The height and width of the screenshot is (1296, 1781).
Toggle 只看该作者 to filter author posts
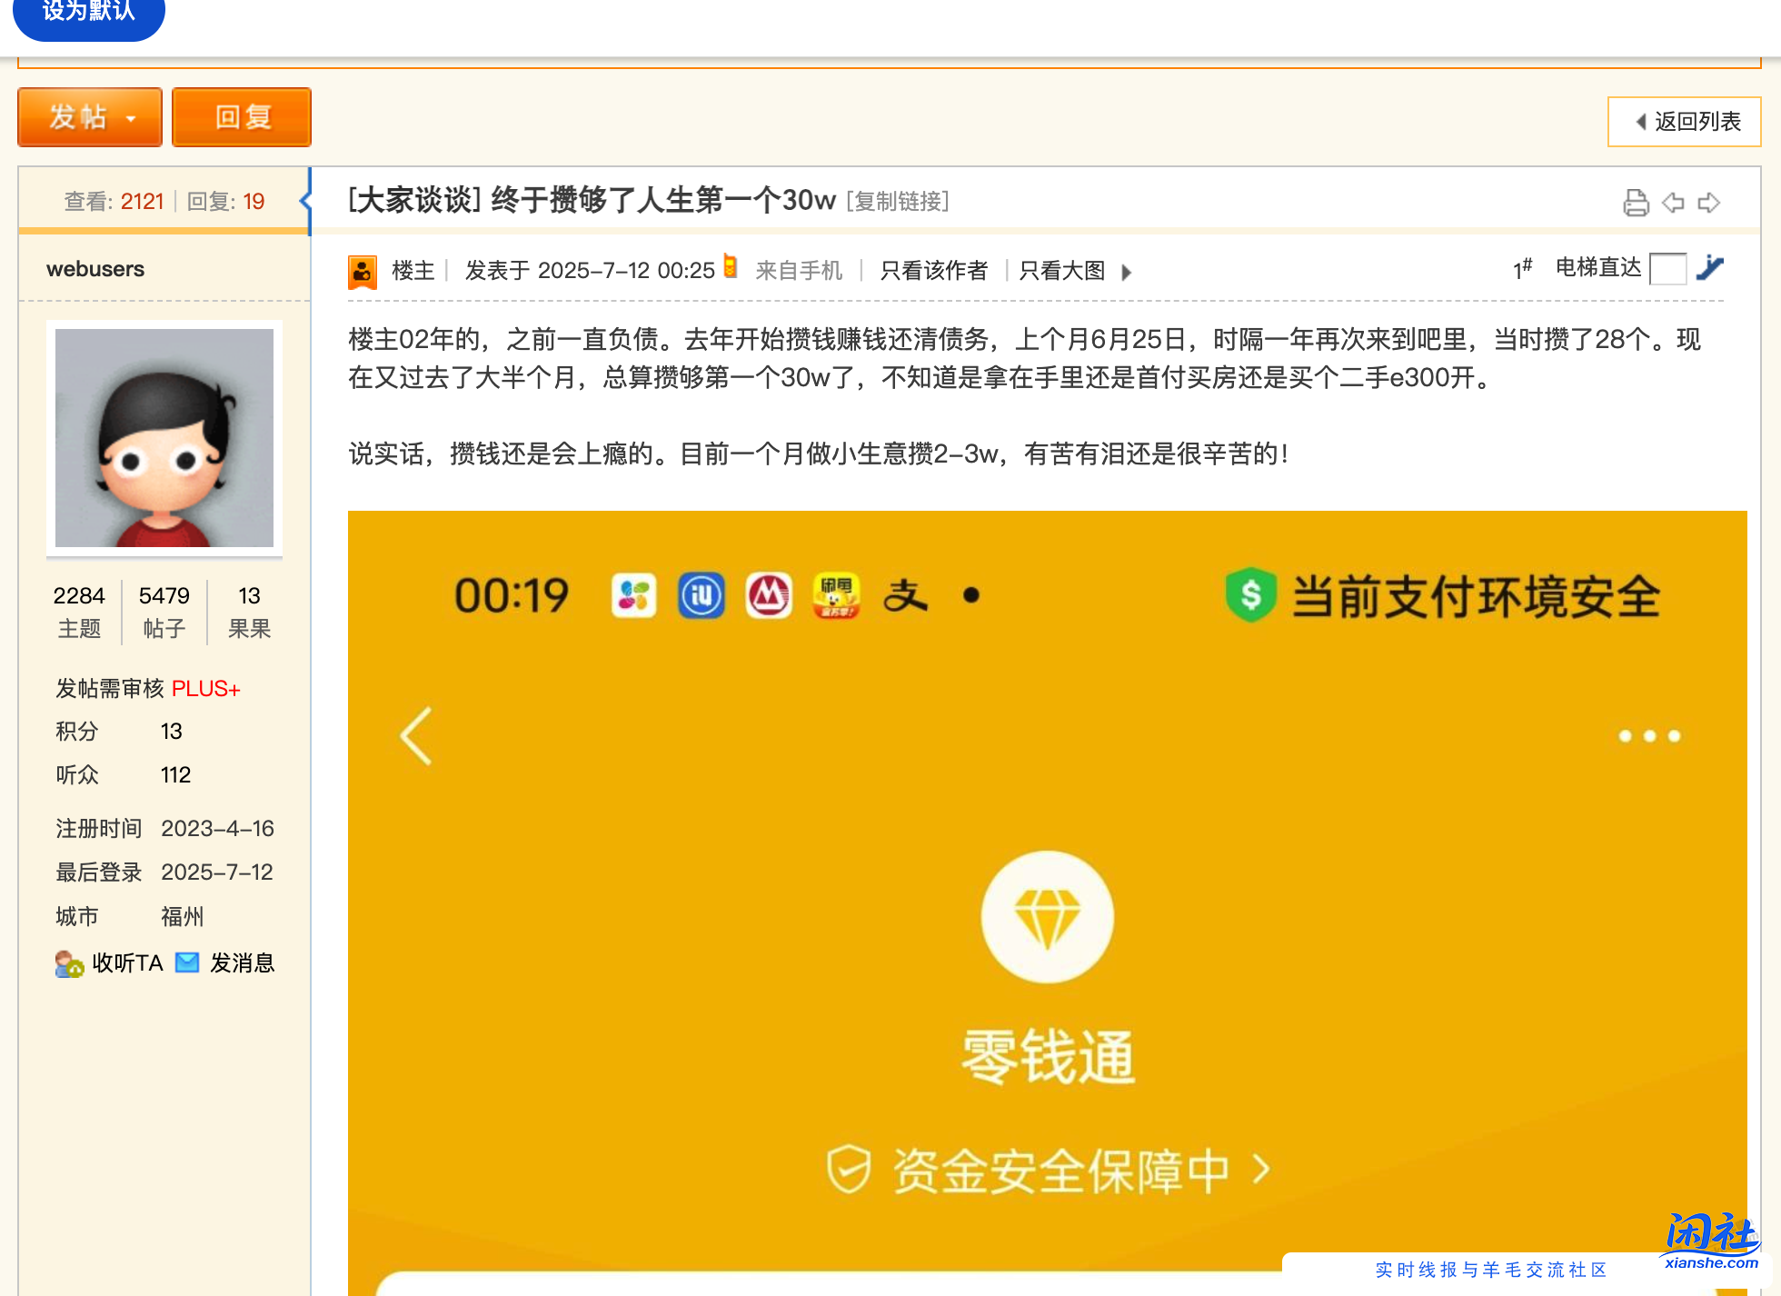pos(933,271)
